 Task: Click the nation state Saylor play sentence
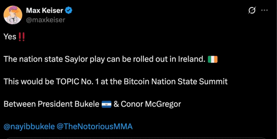104,59
